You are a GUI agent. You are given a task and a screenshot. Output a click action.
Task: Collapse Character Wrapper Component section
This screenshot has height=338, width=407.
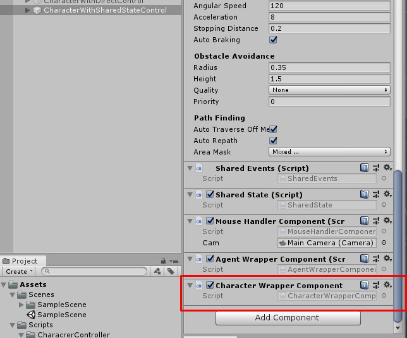click(x=190, y=286)
